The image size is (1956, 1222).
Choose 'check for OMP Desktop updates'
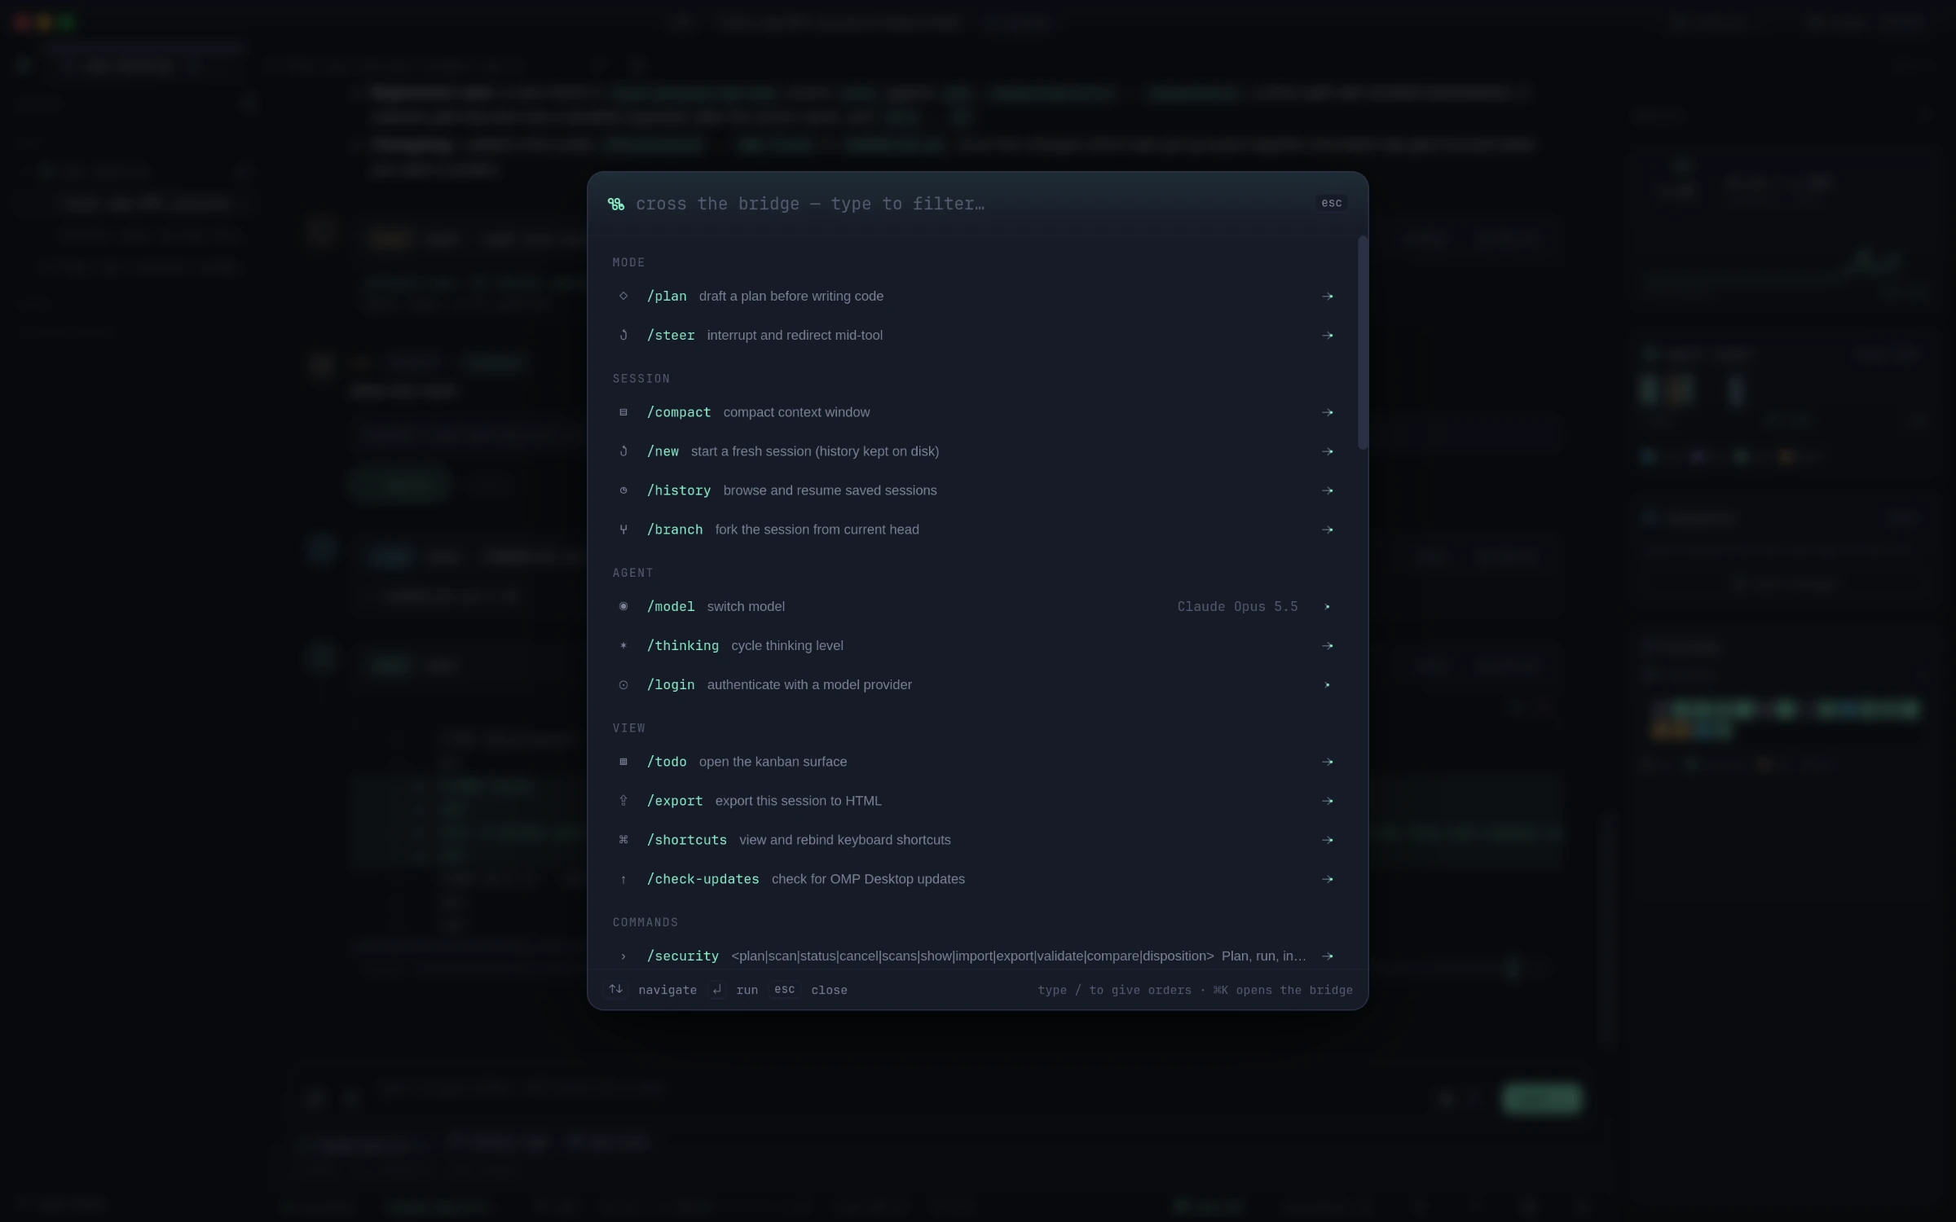868,879
